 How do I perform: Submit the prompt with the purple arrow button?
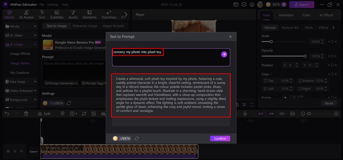[224, 54]
